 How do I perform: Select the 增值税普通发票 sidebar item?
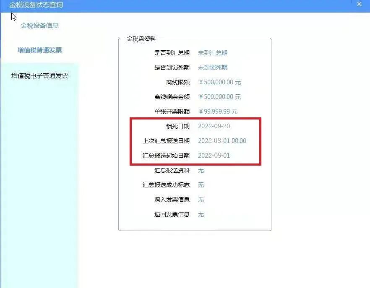click(x=40, y=49)
